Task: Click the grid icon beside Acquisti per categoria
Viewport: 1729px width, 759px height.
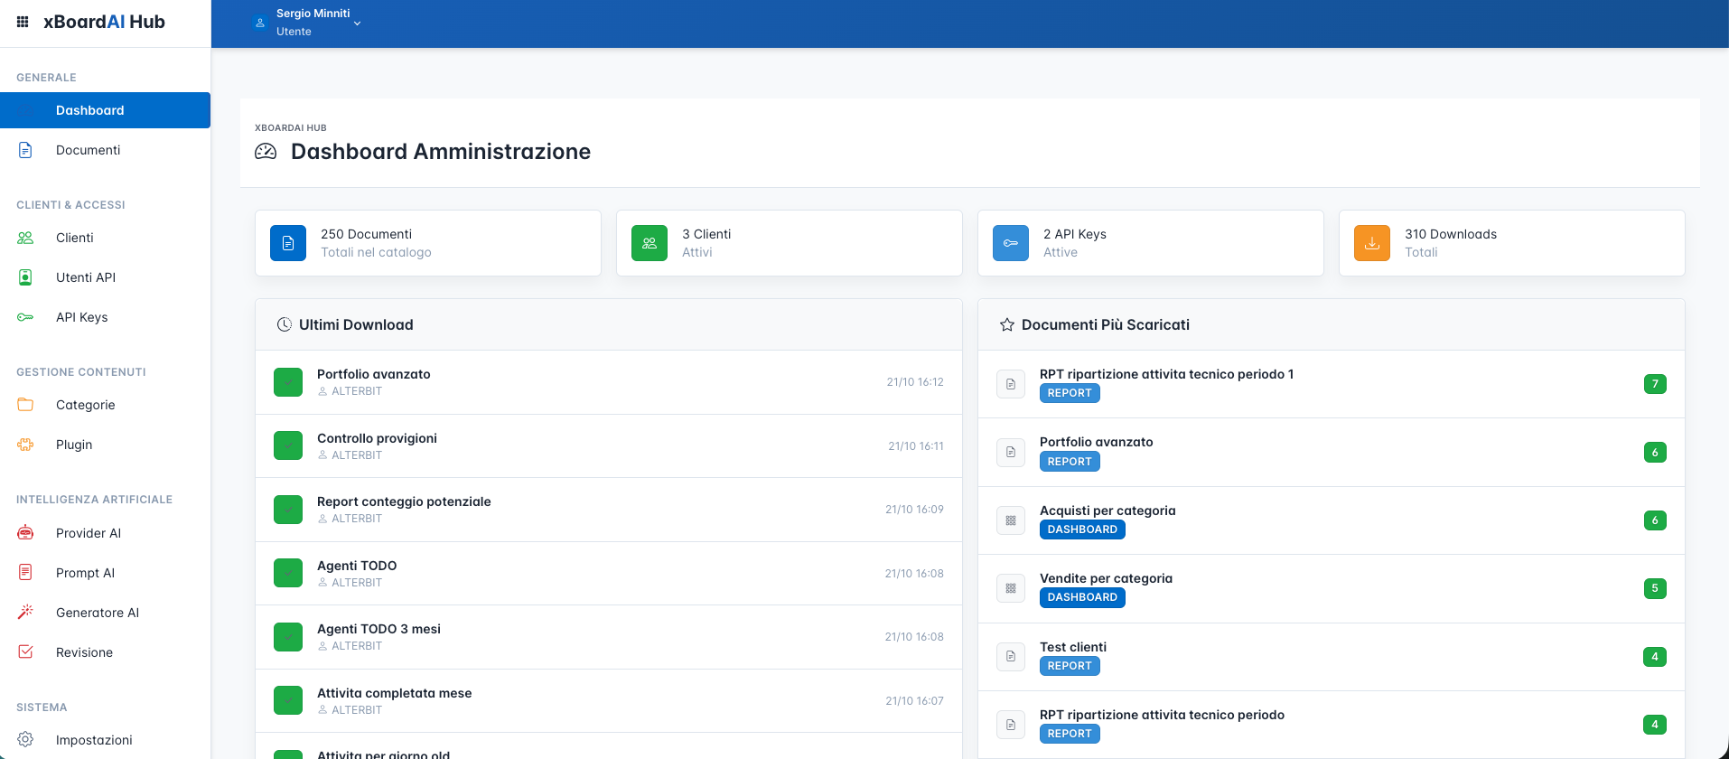Action: point(1011,520)
